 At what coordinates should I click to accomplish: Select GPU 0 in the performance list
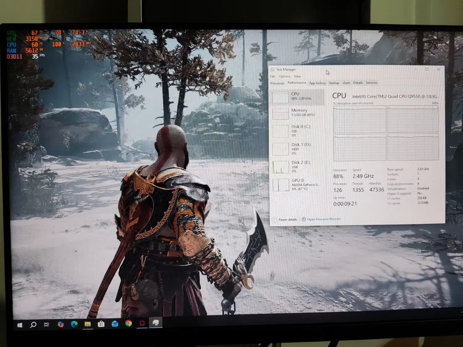(298, 184)
